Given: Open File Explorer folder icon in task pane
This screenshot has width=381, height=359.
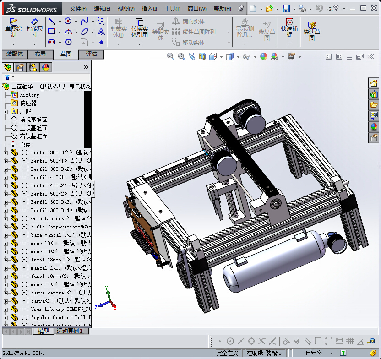Looking at the screenshot, I should [x=374, y=105].
